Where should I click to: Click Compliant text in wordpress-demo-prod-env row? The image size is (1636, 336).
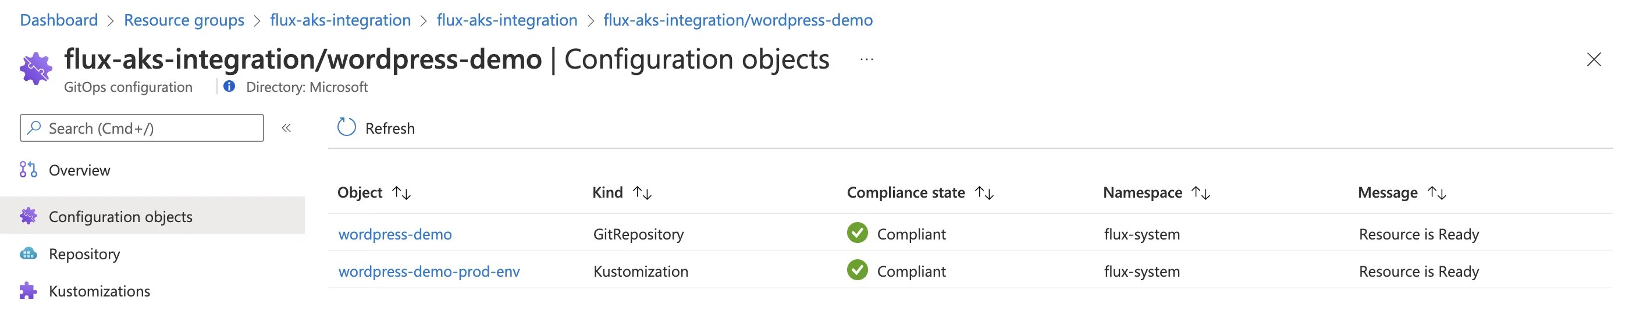911,272
